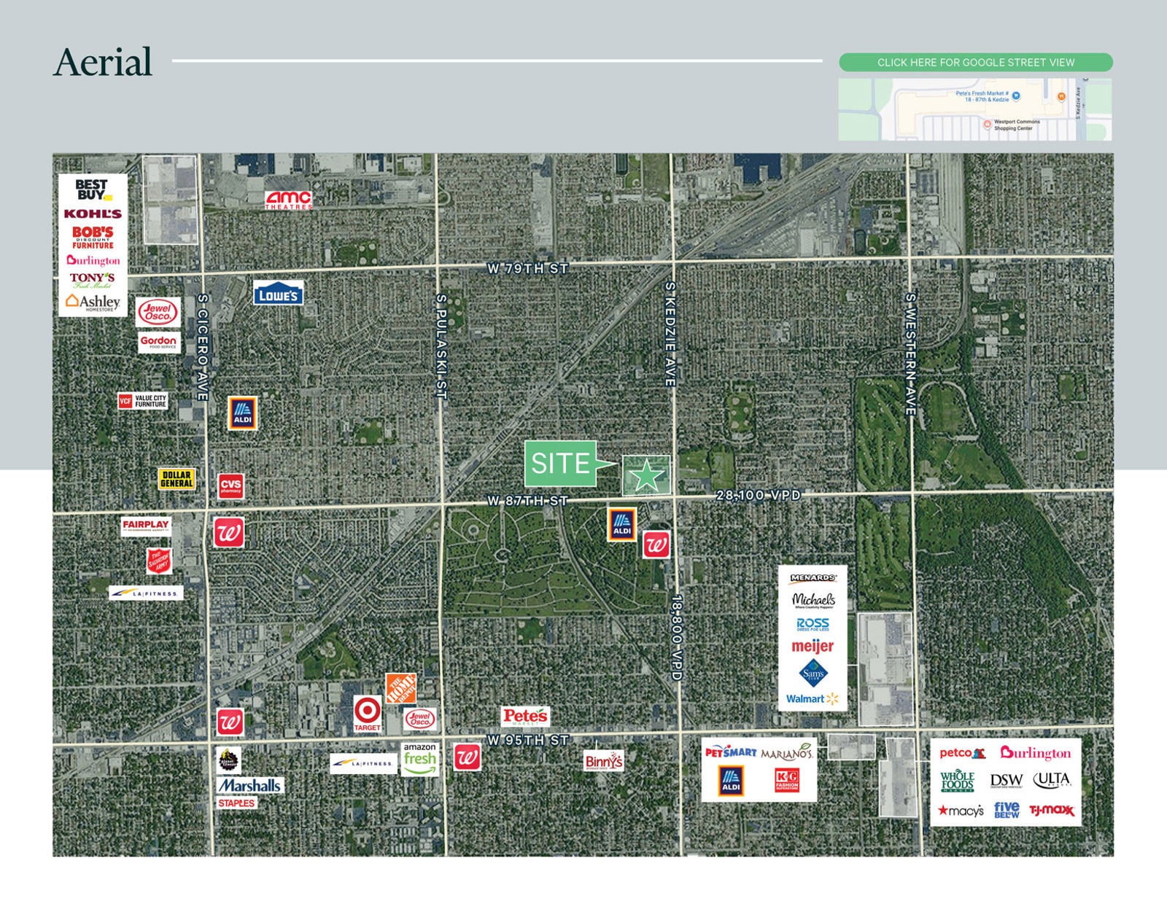Select the Gordon Food Service logo

[x=158, y=342]
